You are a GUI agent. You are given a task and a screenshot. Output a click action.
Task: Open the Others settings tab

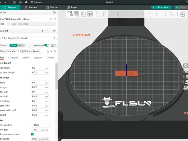50,58
